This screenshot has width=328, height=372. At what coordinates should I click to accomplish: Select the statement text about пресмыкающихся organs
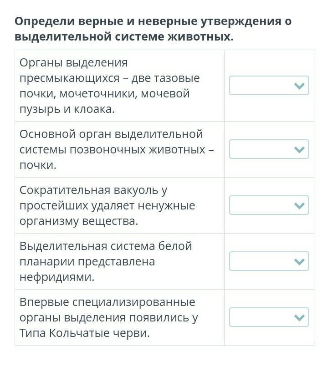click(110, 86)
